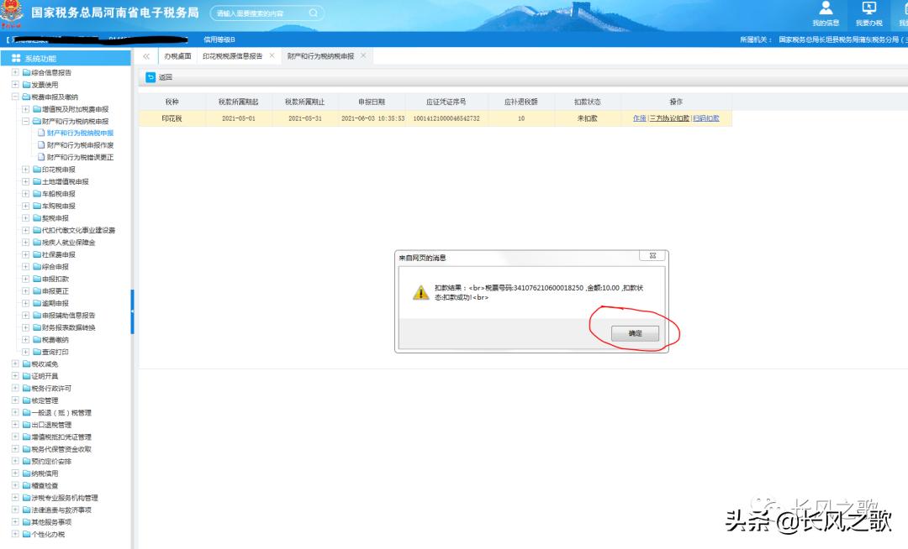Click the 三方协议扣款 link

[x=669, y=118]
